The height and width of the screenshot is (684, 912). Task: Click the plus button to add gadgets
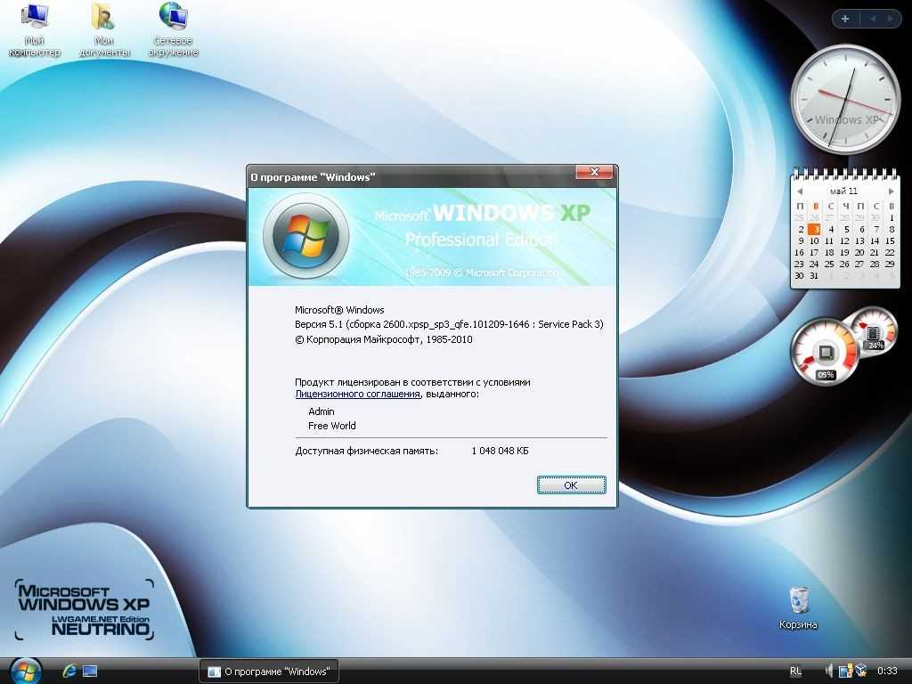pyautogui.click(x=845, y=19)
